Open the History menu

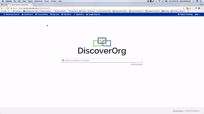[x=30, y=1]
